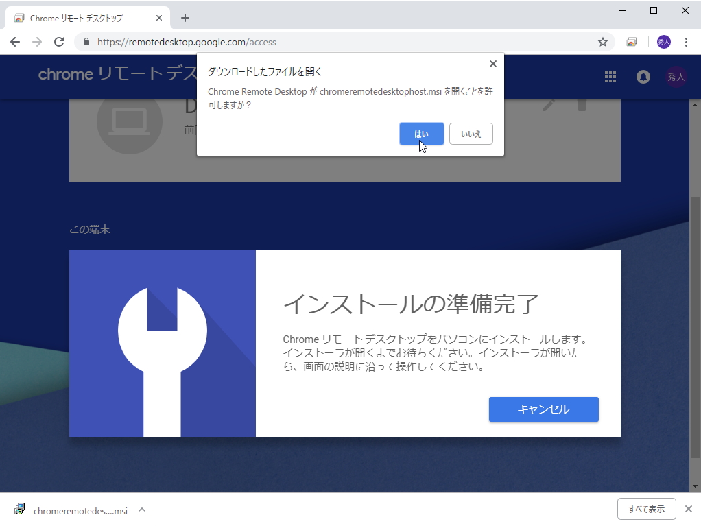Open the Chrome three-dot menu
This screenshot has height=526, width=701.
(687, 42)
